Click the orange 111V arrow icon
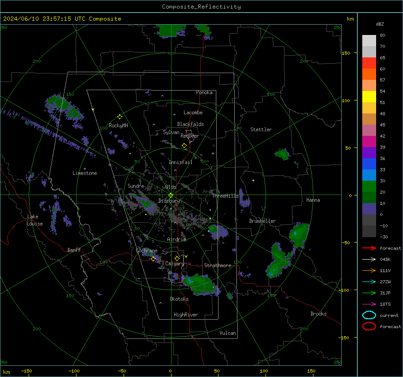This screenshot has width=403, height=377. tap(369, 270)
